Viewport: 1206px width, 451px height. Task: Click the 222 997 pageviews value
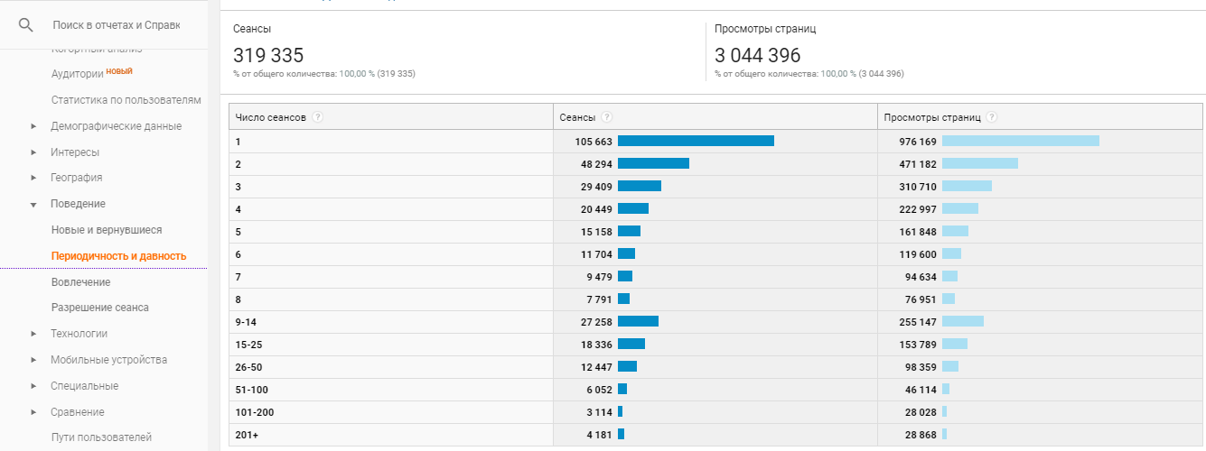(x=918, y=209)
